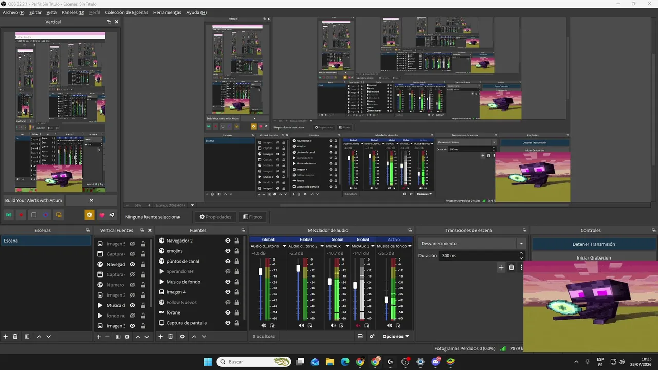Delete selected source in Fuentes panel

tap(171, 337)
